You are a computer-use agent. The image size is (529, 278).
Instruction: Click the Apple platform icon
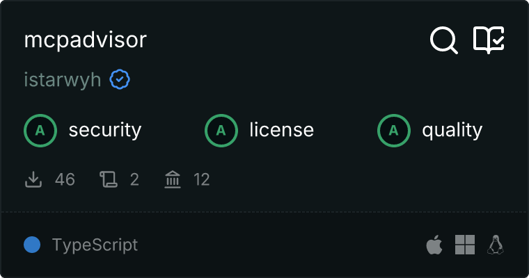click(434, 245)
